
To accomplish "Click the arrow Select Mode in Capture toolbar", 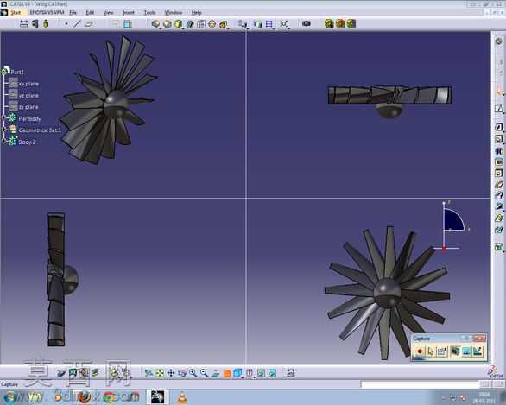I will click(431, 351).
